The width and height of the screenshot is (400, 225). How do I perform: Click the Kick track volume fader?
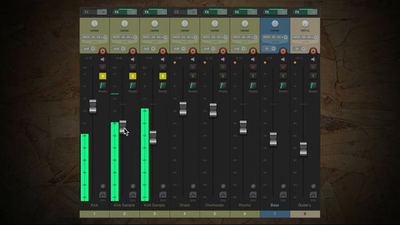point(93,106)
